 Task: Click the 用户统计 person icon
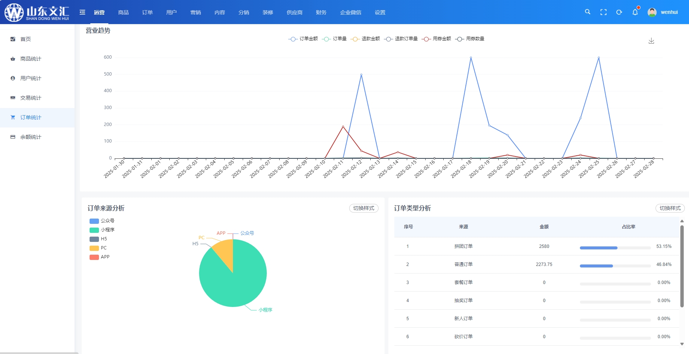[x=13, y=78]
